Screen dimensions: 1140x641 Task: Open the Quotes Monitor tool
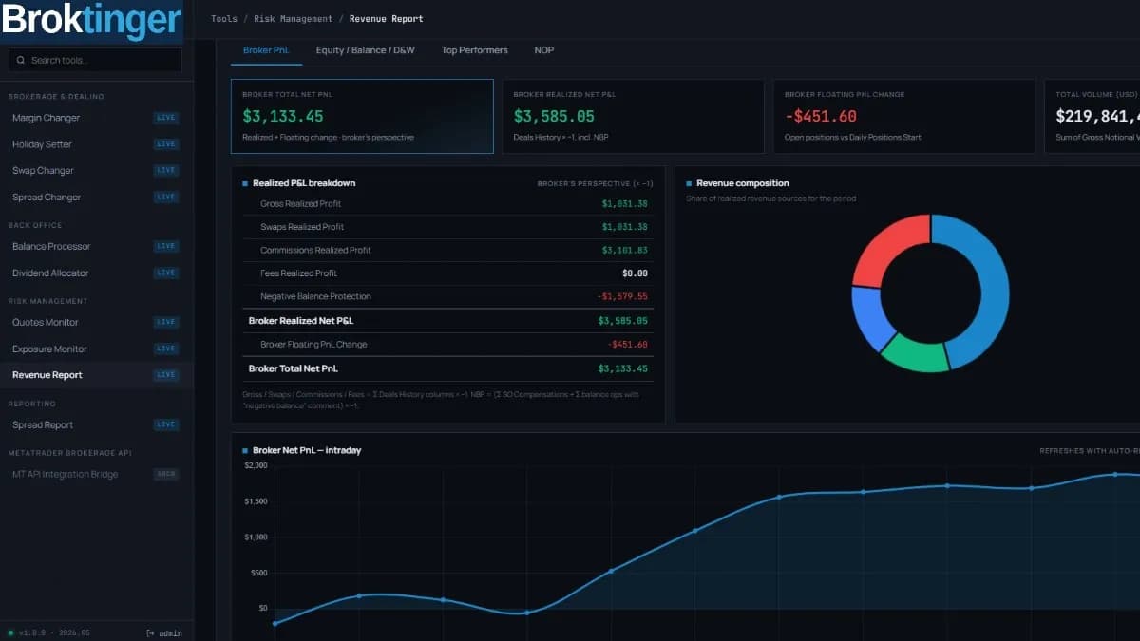point(95,322)
